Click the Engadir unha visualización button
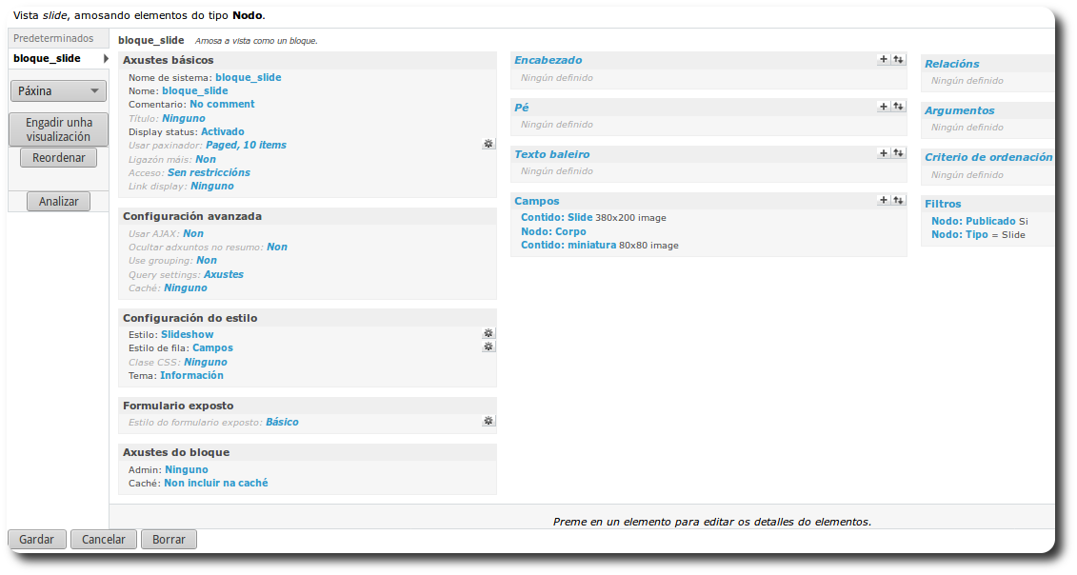The width and height of the screenshot is (1077, 575). coord(58,129)
